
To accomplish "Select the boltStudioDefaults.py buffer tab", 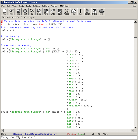I will click(18, 17).
